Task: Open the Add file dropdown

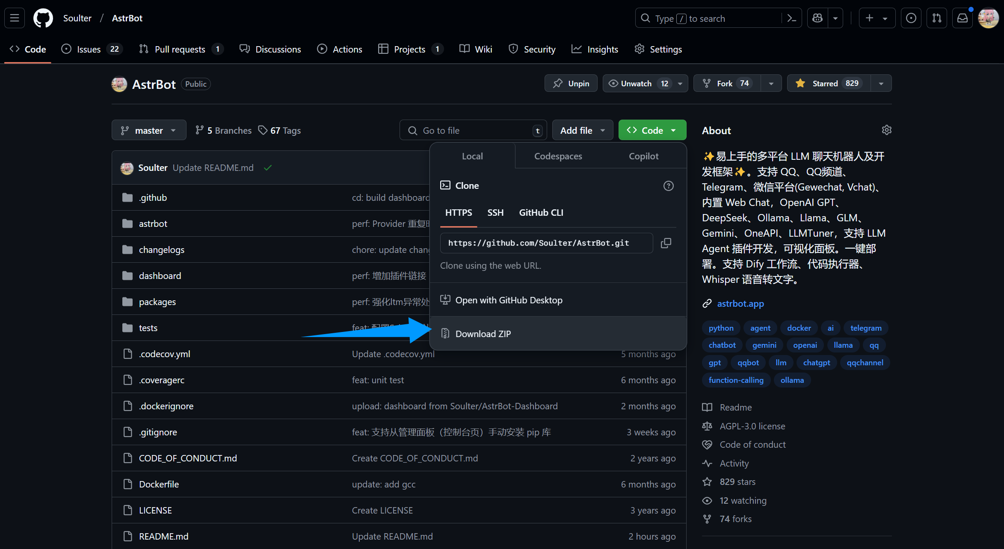Action: [582, 130]
